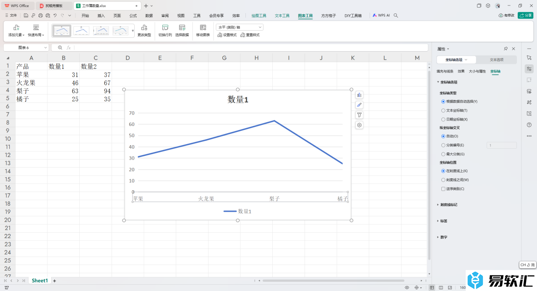Click the properties sliders icon in right sidebar
The width and height of the screenshot is (537, 291).
click(529, 69)
